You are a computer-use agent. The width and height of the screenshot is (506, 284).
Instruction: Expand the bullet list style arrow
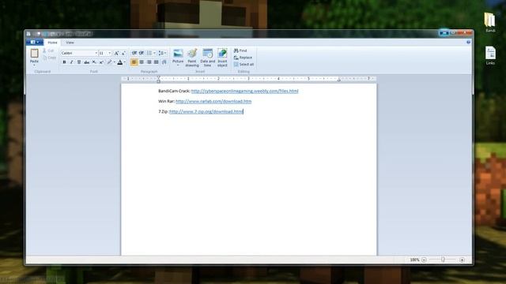point(154,53)
